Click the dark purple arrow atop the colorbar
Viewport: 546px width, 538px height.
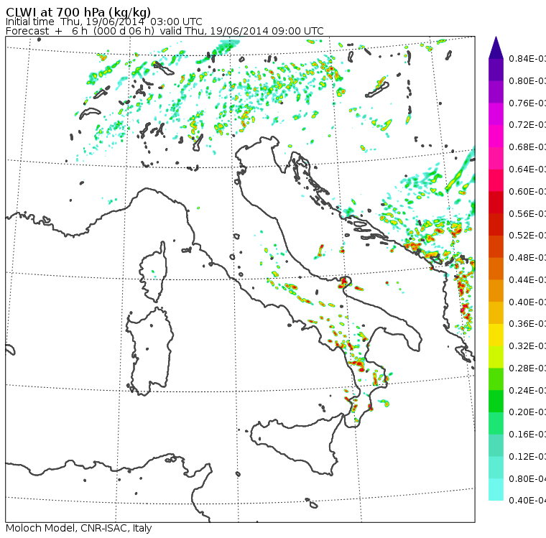[496, 47]
